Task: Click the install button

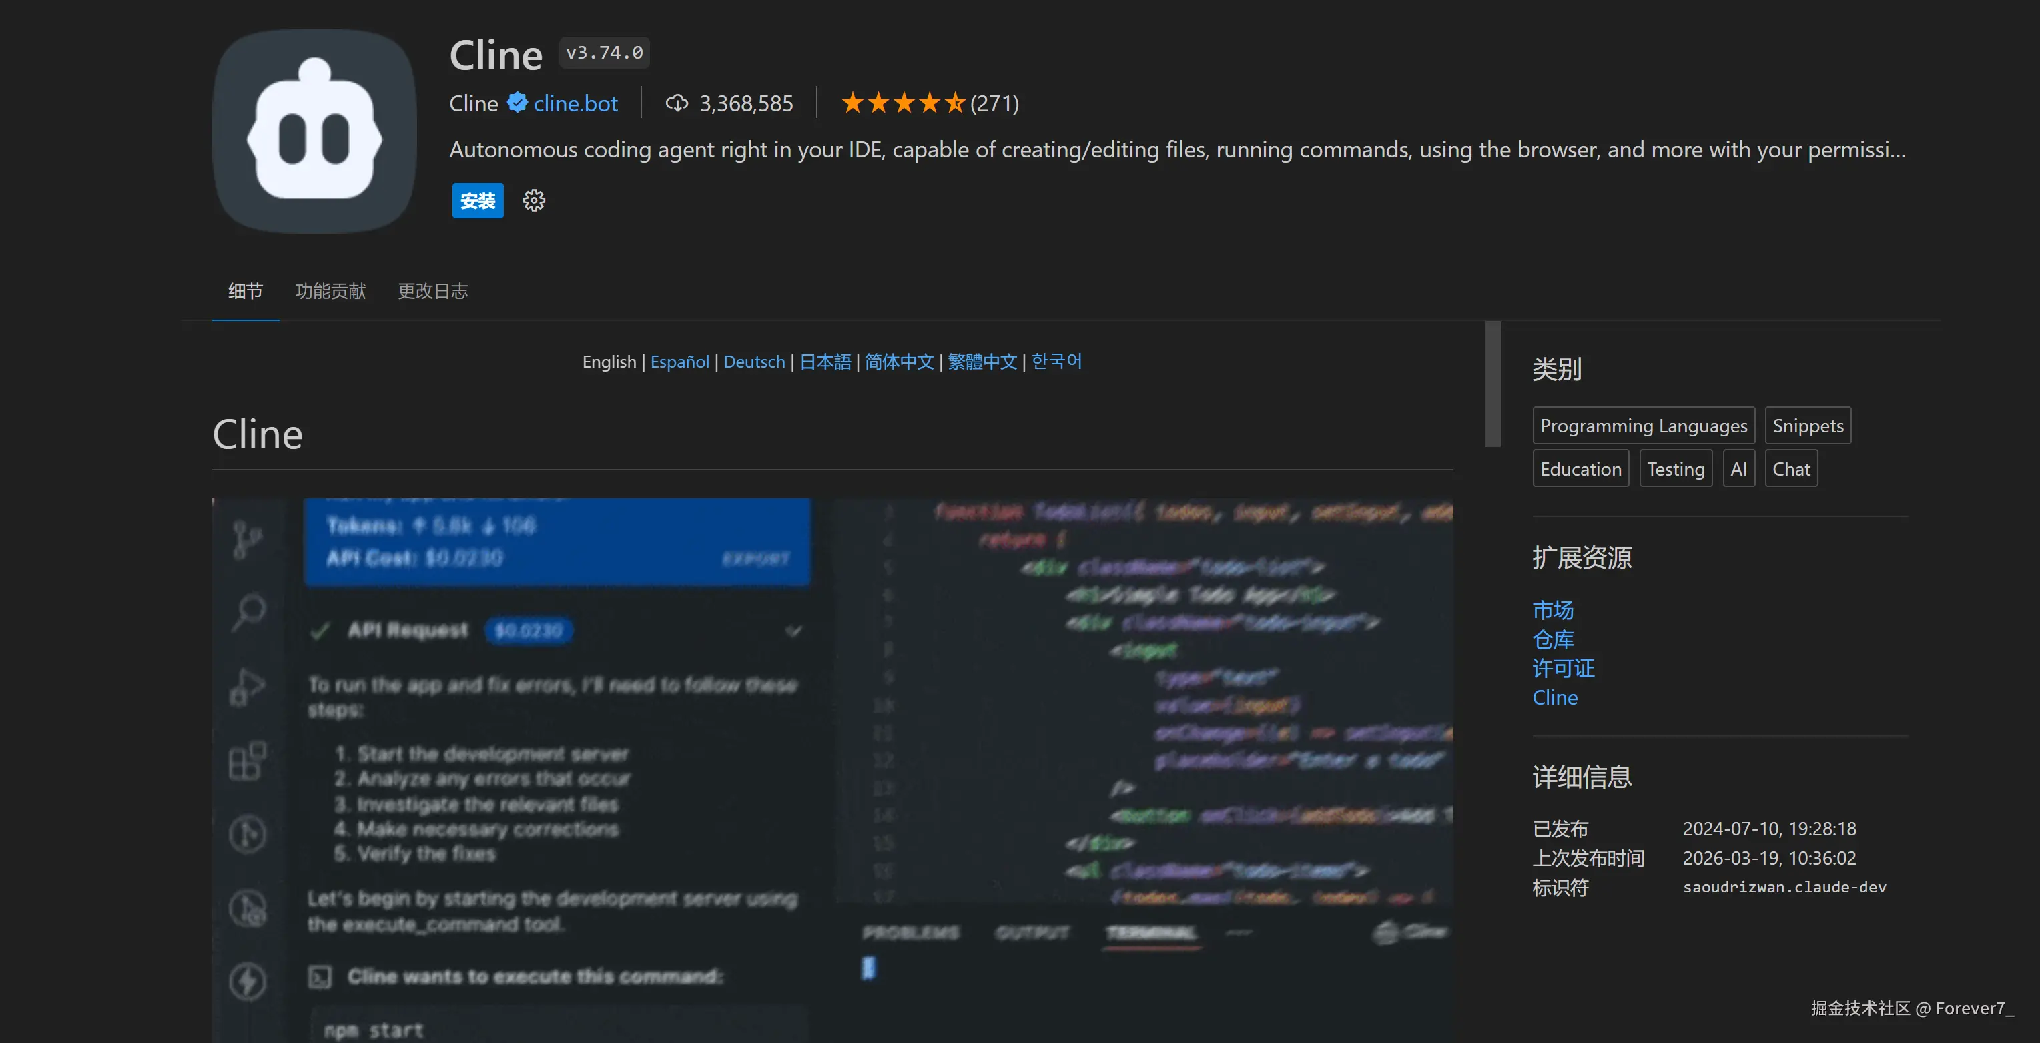Action: (x=478, y=200)
